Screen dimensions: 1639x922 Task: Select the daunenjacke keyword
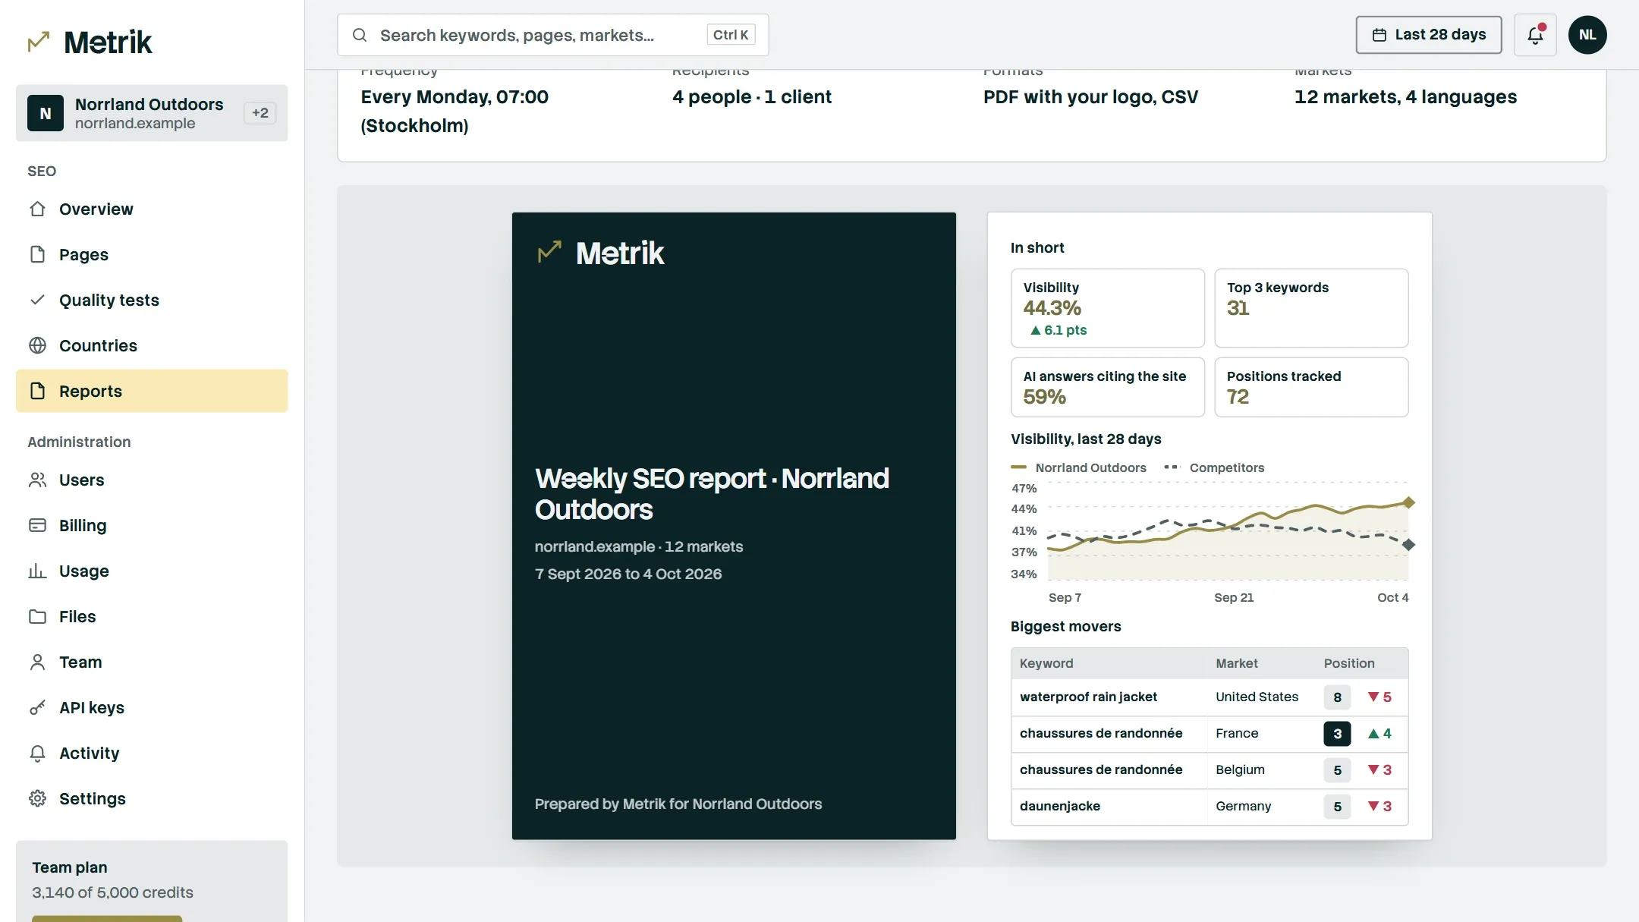[1060, 806]
